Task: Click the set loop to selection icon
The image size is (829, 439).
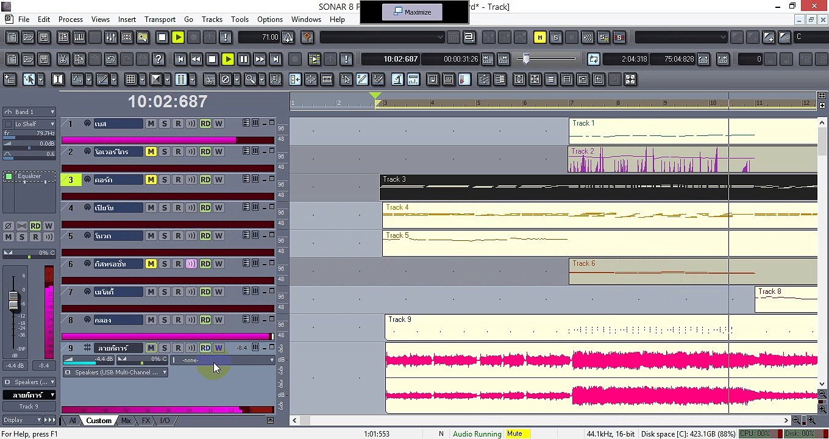Action: 703,59
